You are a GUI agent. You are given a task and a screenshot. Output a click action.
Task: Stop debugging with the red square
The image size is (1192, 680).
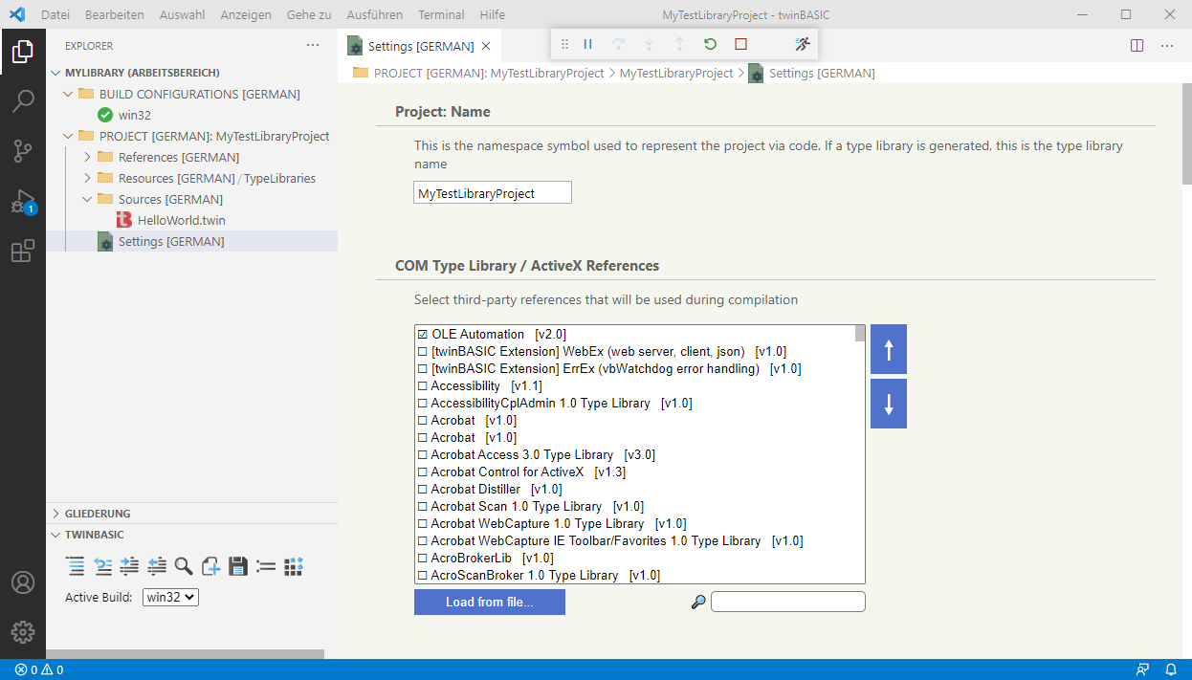(740, 44)
